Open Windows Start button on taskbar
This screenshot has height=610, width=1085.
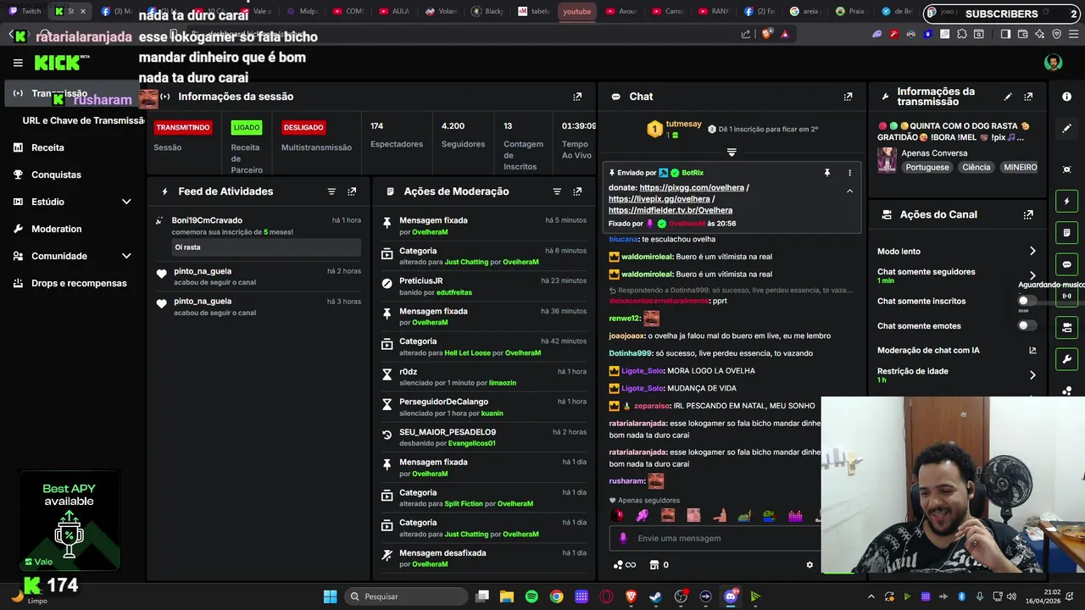pyautogui.click(x=330, y=596)
